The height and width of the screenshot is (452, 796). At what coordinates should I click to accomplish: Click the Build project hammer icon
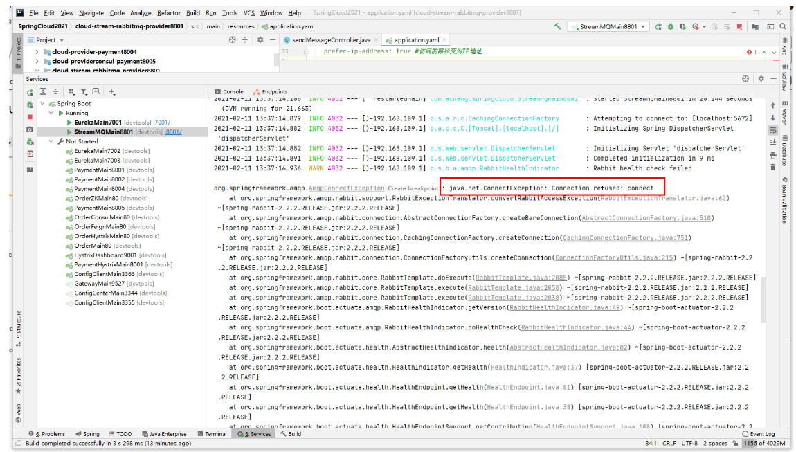tap(557, 26)
